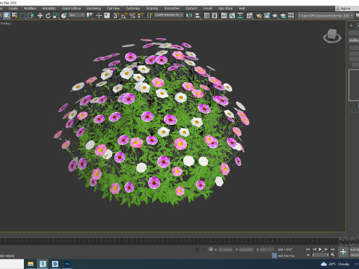Viewport: 359px width, 269px height.
Task: Open the Graph Editors menu
Action: point(71,8)
